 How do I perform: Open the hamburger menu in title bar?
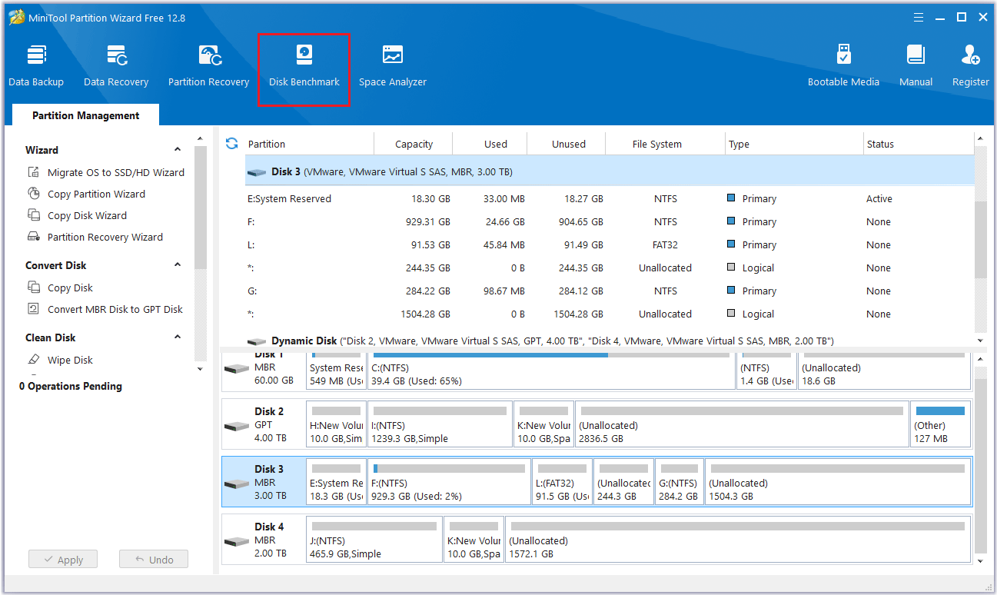[918, 17]
